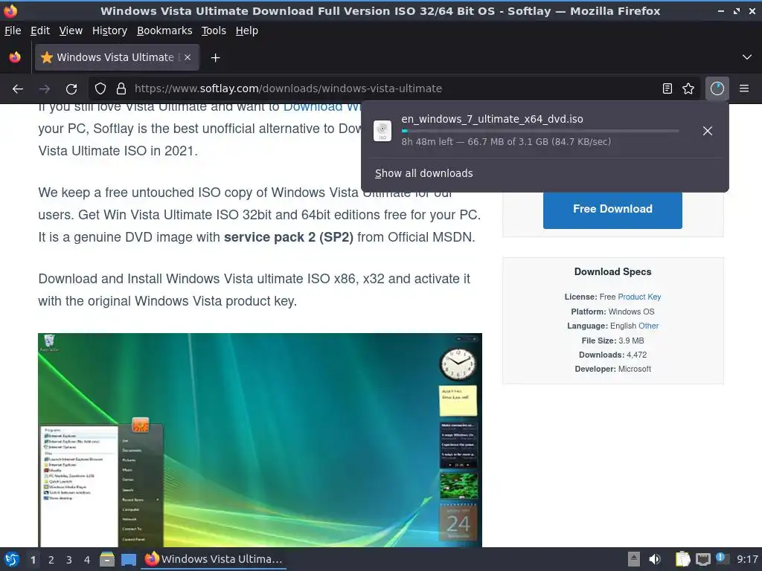Click Show all downloads
762x571 pixels.
423,173
